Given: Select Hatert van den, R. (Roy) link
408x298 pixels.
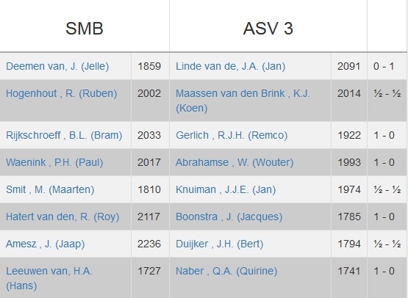Looking at the screenshot, I should tap(62, 217).
